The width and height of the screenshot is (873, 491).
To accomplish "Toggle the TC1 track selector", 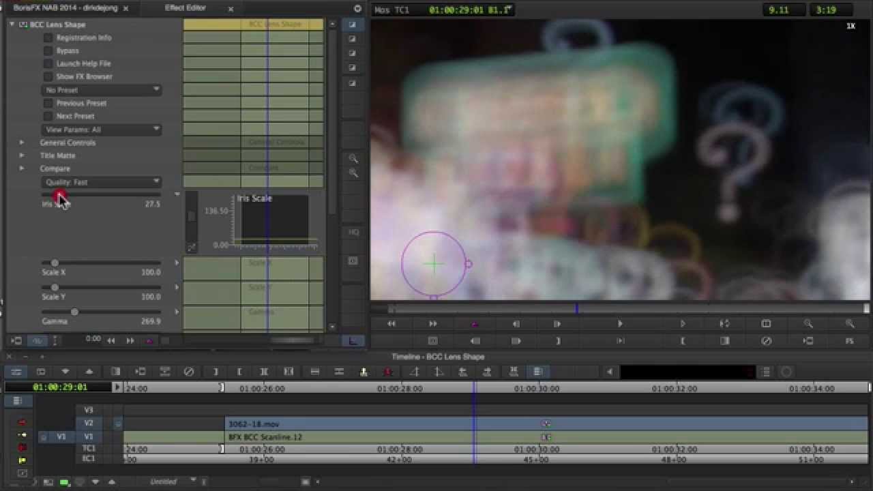I will pyautogui.click(x=88, y=449).
